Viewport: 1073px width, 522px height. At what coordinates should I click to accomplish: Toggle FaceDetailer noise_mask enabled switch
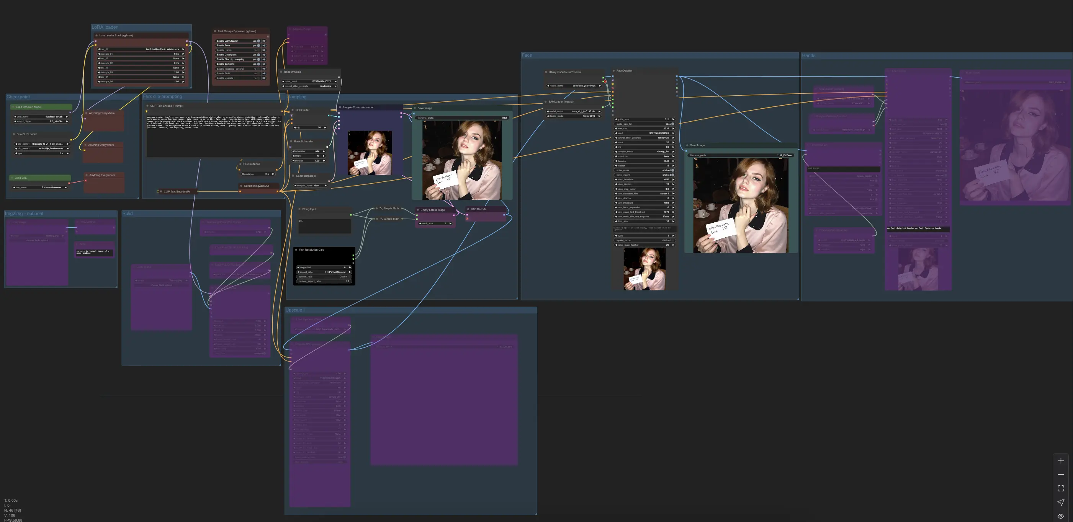click(672, 170)
